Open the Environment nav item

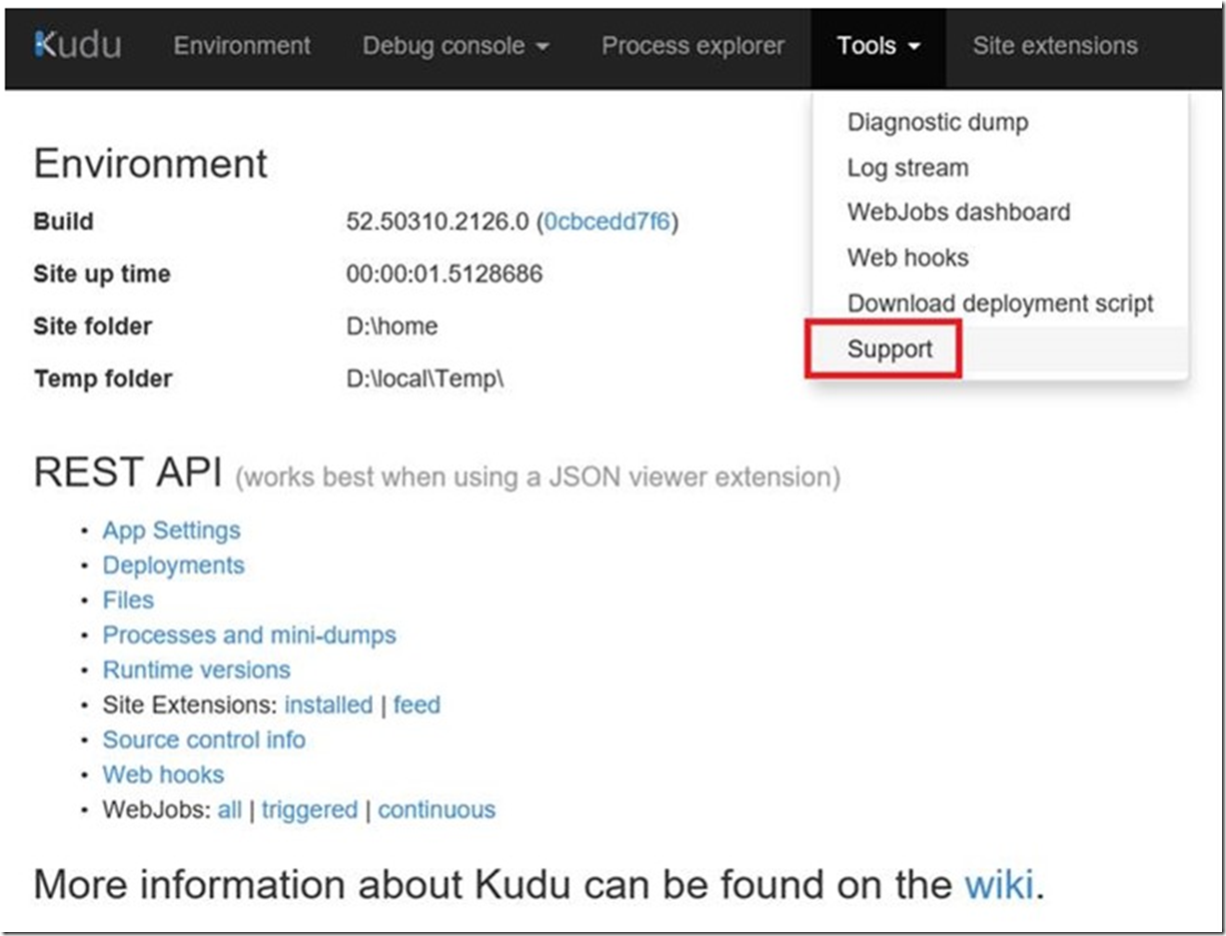[242, 46]
